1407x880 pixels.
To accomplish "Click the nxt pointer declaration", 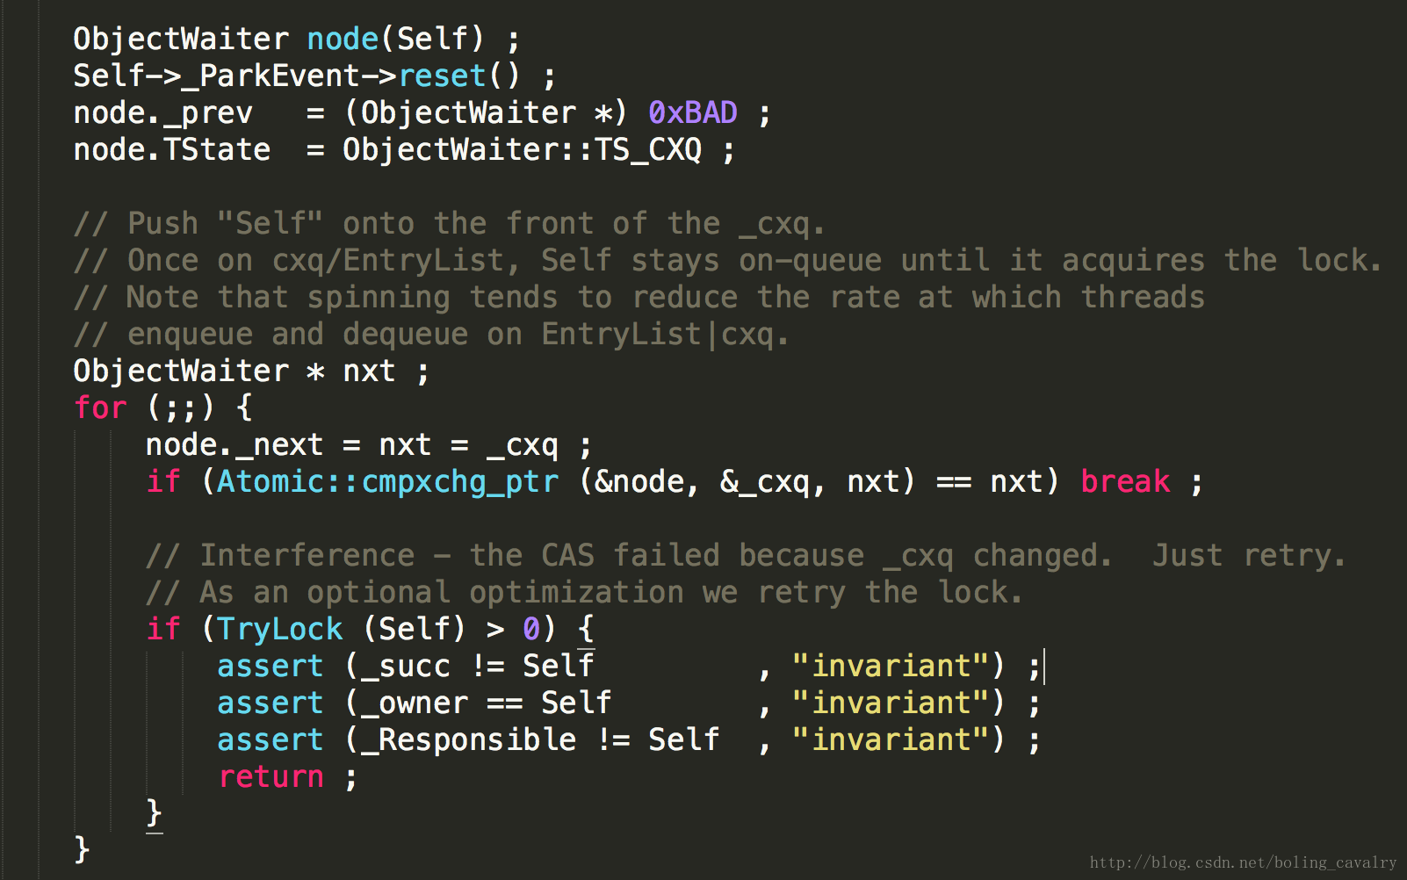I will [x=252, y=371].
